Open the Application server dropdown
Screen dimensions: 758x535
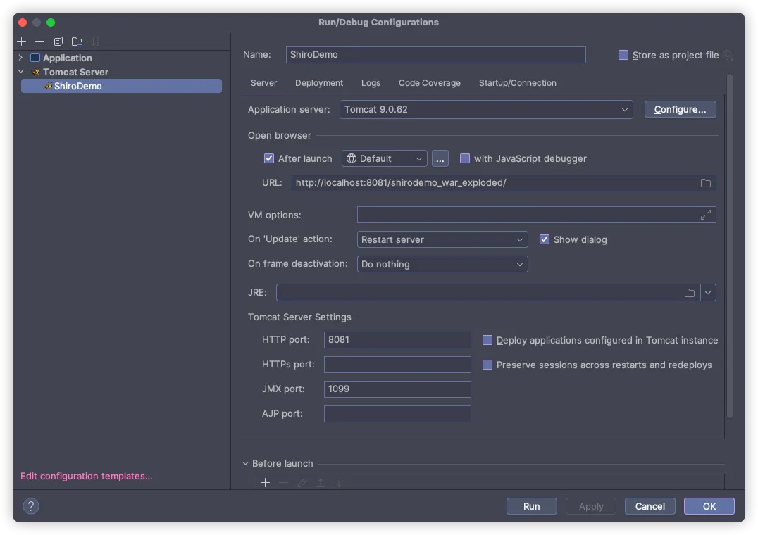coord(486,110)
